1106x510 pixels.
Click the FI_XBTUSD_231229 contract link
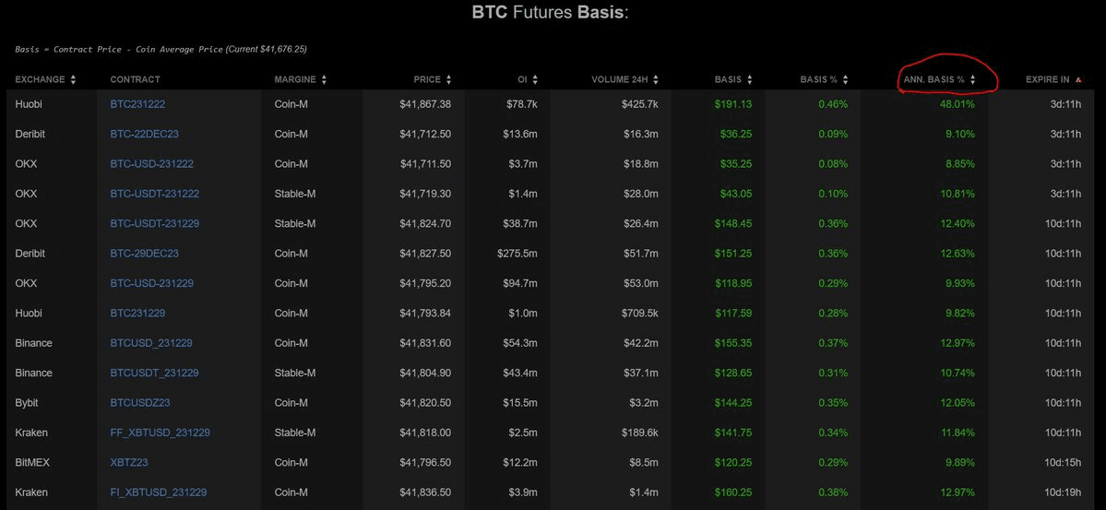(158, 492)
